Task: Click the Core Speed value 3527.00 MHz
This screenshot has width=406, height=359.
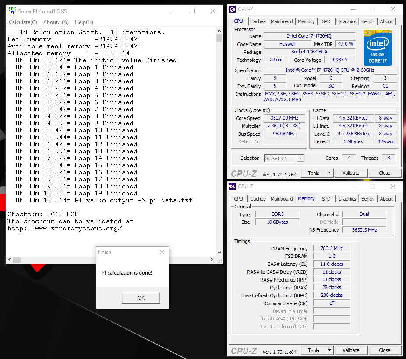Action: (x=284, y=118)
